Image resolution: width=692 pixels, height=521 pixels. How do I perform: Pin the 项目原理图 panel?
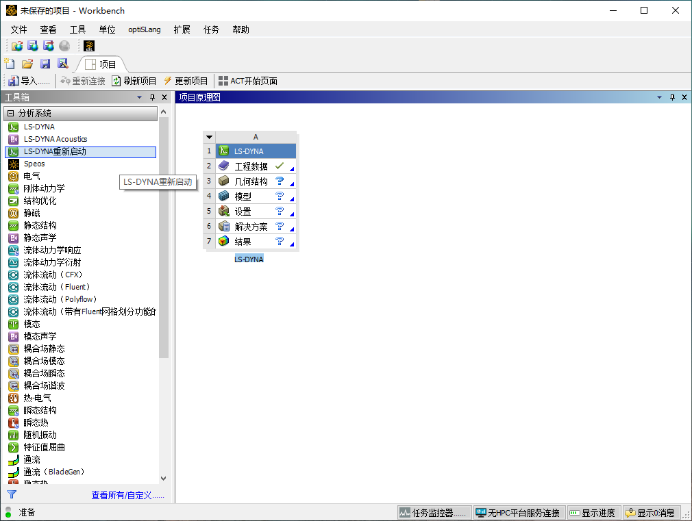pos(672,97)
